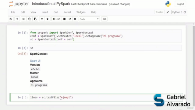Open the View menu
The width and height of the screenshot is (195, 110).
click(33, 12)
